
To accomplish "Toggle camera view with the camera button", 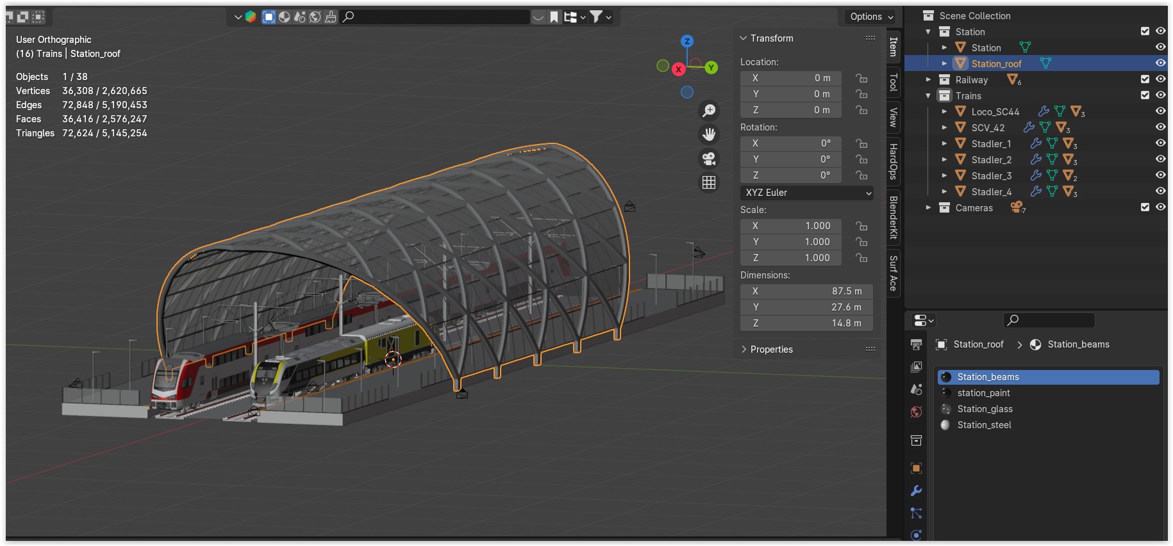I will tap(709, 159).
